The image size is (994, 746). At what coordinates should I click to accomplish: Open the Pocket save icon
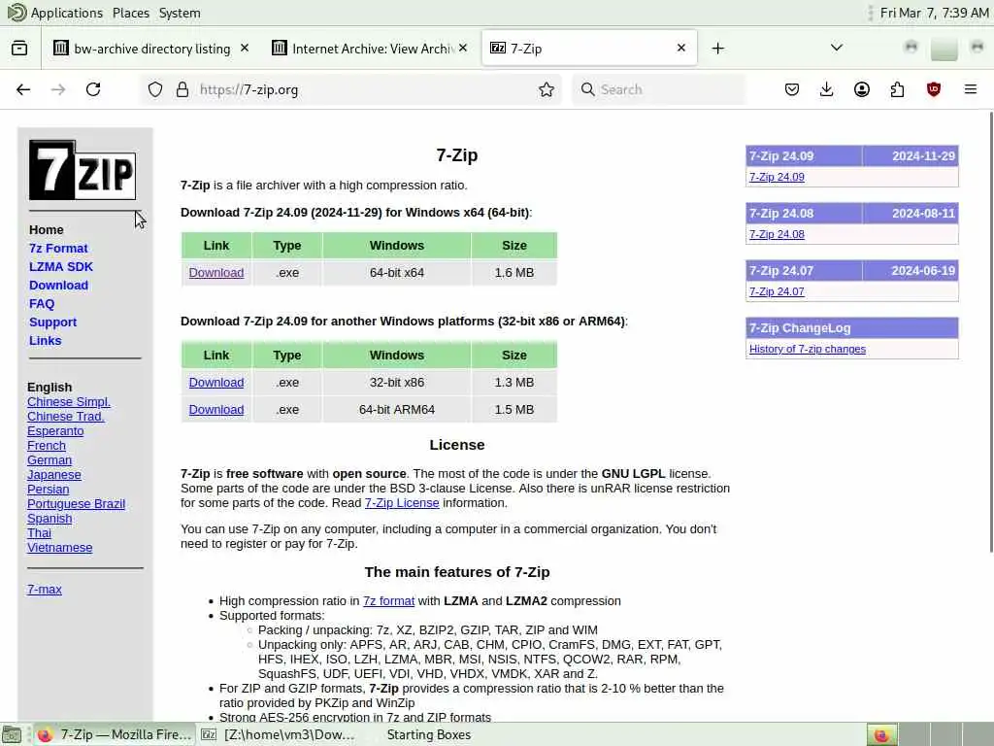tap(792, 89)
